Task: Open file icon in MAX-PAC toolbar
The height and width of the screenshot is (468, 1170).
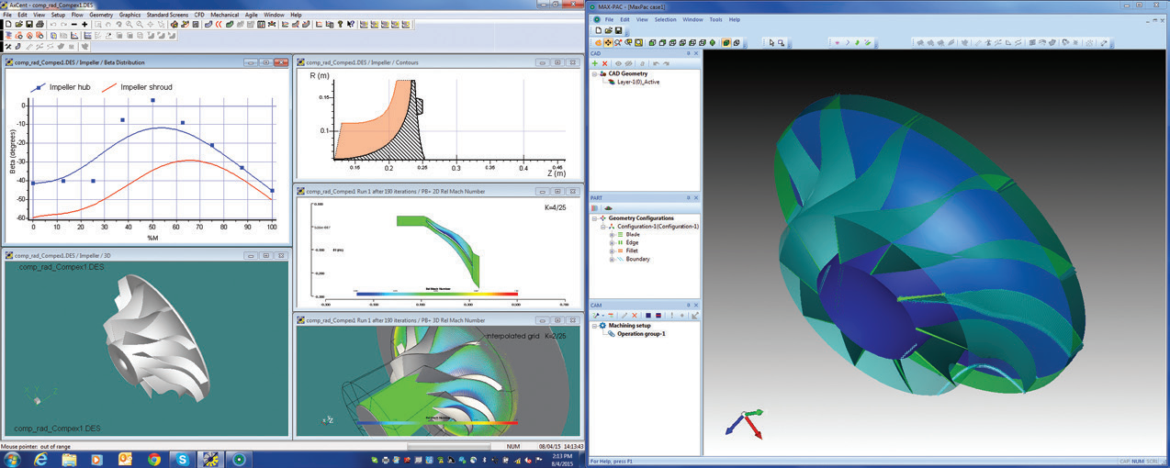Action: click(608, 30)
